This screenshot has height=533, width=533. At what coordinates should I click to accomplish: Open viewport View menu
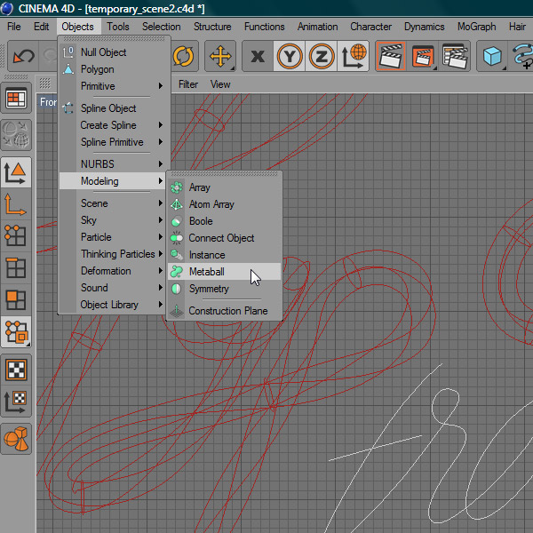(x=220, y=84)
